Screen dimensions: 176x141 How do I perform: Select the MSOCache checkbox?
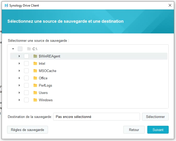click(x=26, y=71)
